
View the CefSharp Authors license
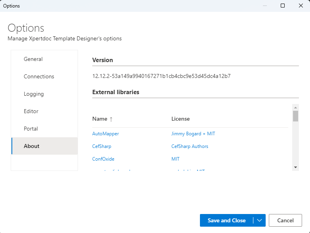tap(190, 146)
